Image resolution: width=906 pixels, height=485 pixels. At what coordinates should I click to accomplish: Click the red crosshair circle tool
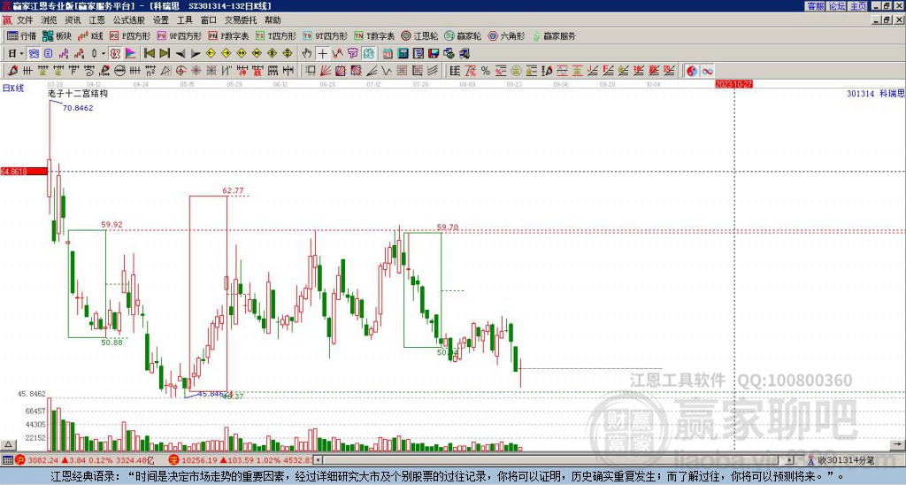[x=180, y=71]
